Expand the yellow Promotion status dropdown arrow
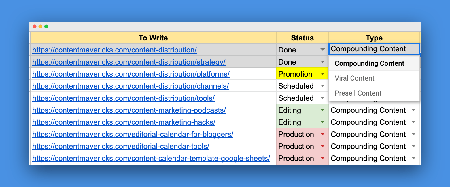The width and height of the screenshot is (450, 187). (x=322, y=74)
